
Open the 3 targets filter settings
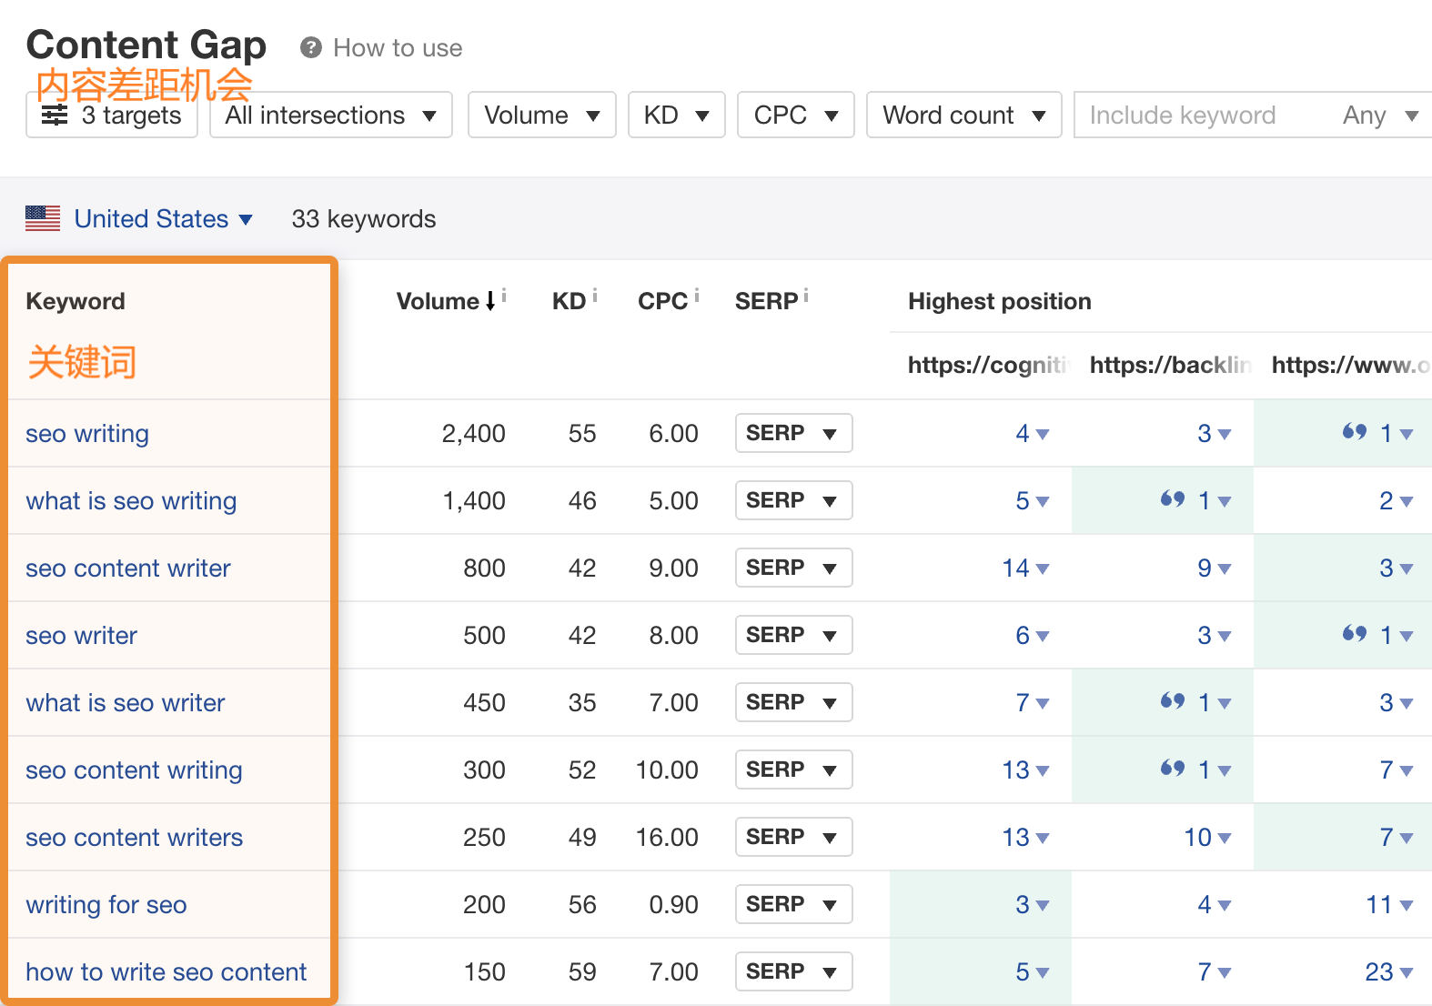(x=112, y=116)
